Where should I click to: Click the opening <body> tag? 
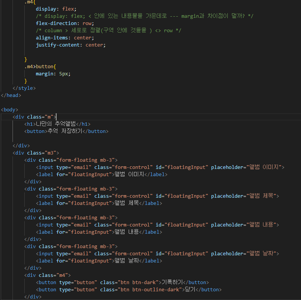click(9, 110)
